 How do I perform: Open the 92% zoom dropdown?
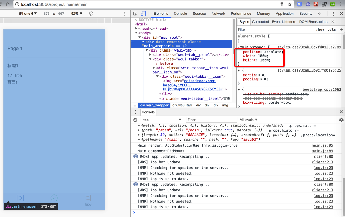point(77,14)
